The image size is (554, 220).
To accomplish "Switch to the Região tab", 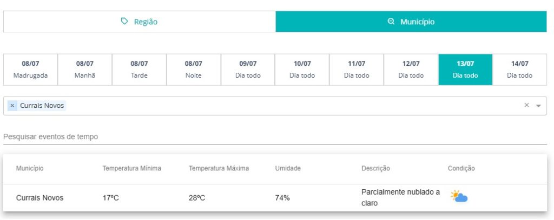I will [x=139, y=22].
